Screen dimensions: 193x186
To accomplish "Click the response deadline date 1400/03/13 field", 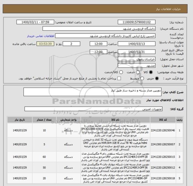I will click(136, 44).
